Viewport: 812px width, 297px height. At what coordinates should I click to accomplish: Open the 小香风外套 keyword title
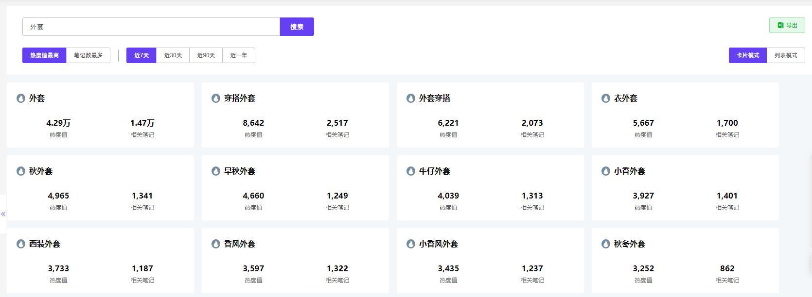point(439,244)
